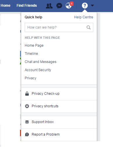Viewport: 113px width, 147px height.
Task: Expand the account dropdown arrow
Action: [92, 6]
